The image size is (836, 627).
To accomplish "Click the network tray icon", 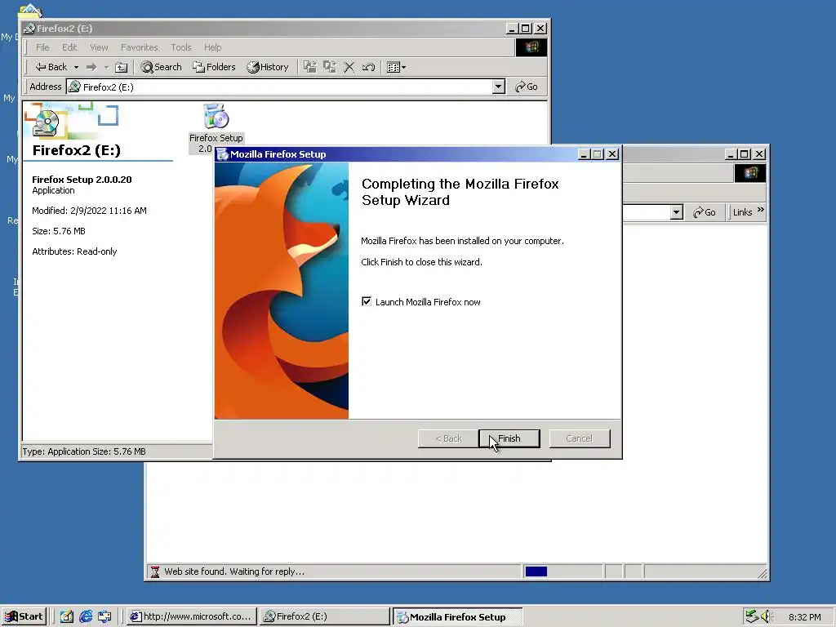I will [752, 616].
